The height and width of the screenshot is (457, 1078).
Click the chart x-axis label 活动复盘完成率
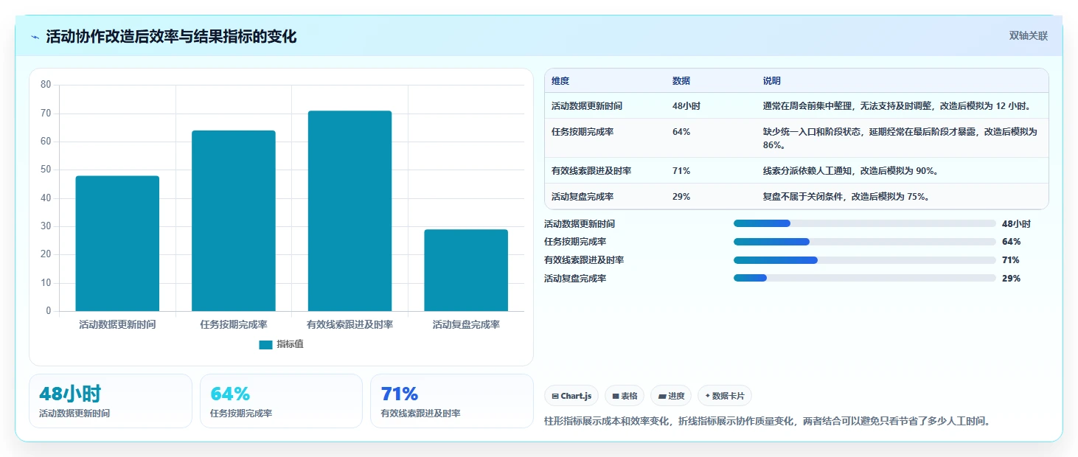click(466, 324)
